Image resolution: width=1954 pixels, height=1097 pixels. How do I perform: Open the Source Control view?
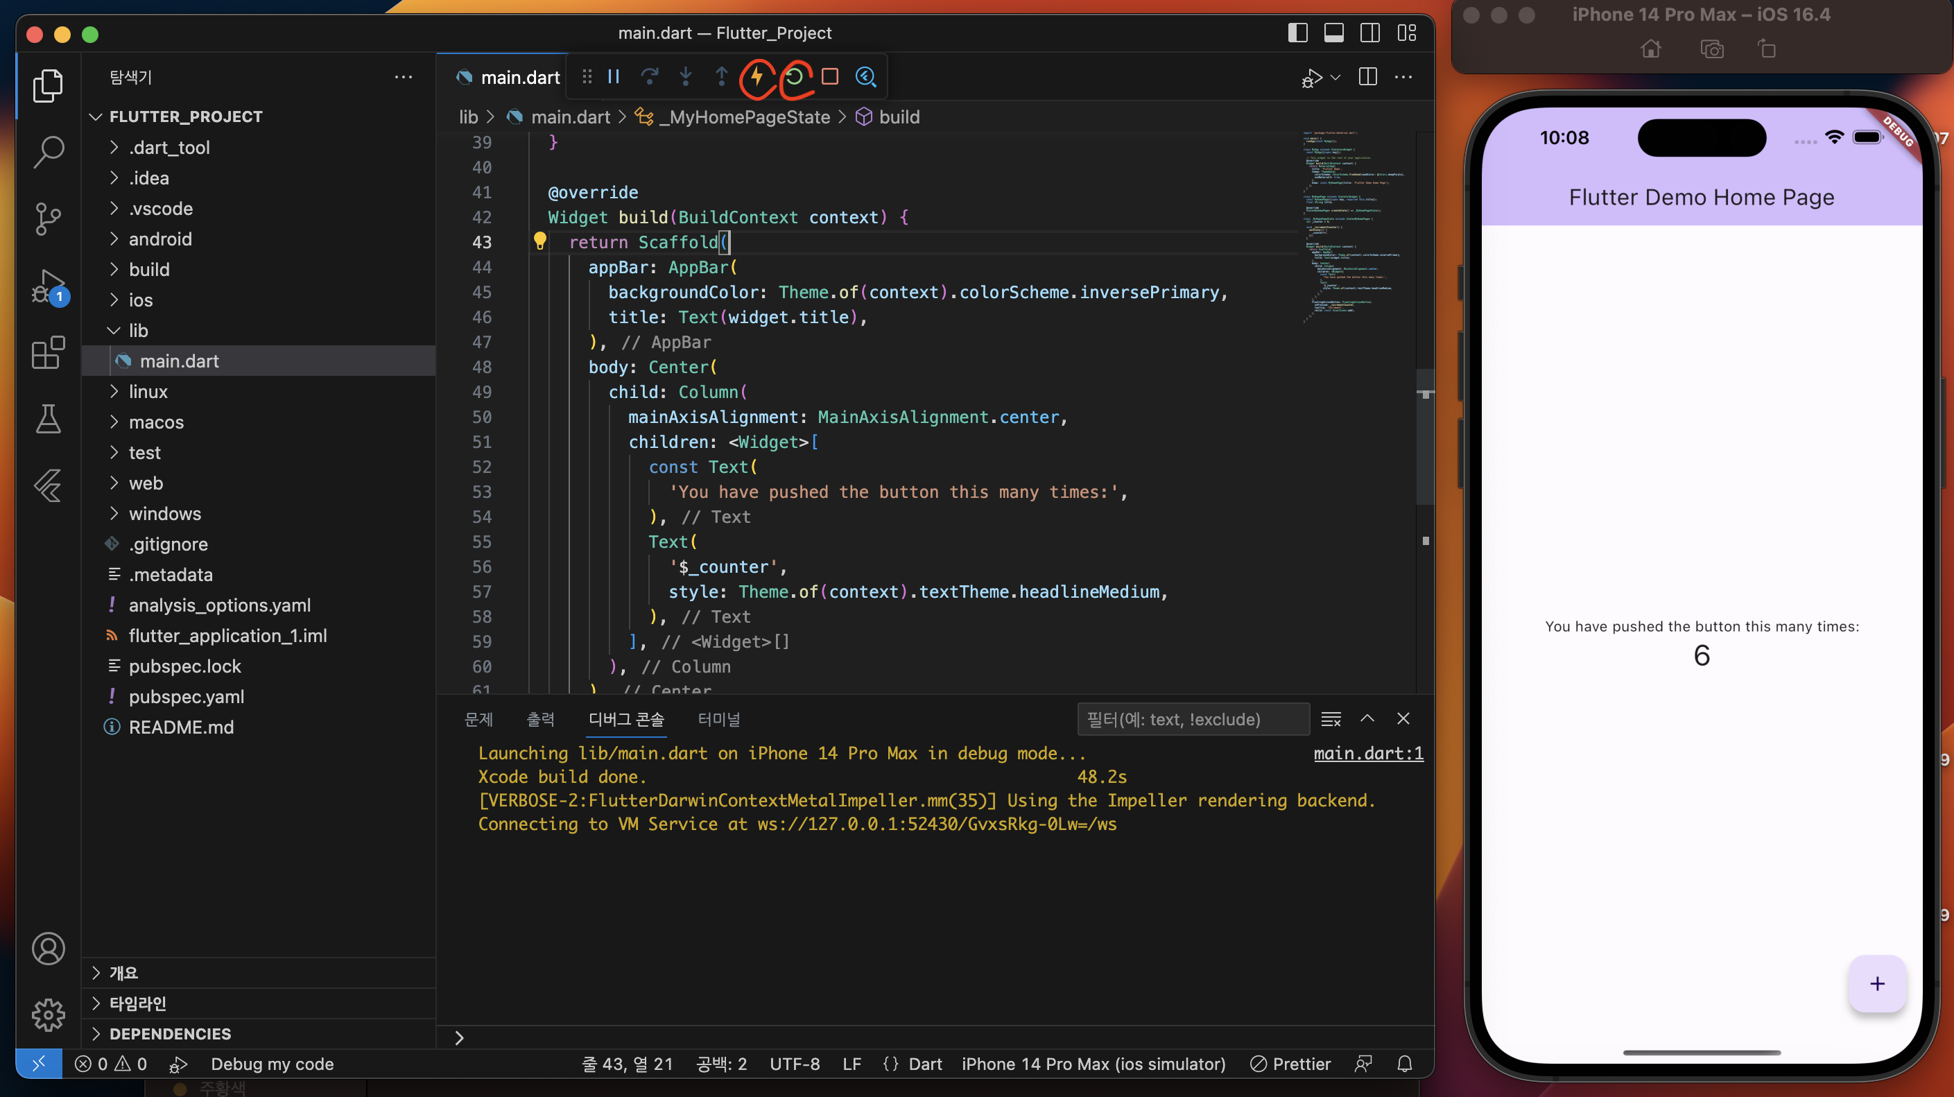coord(49,218)
